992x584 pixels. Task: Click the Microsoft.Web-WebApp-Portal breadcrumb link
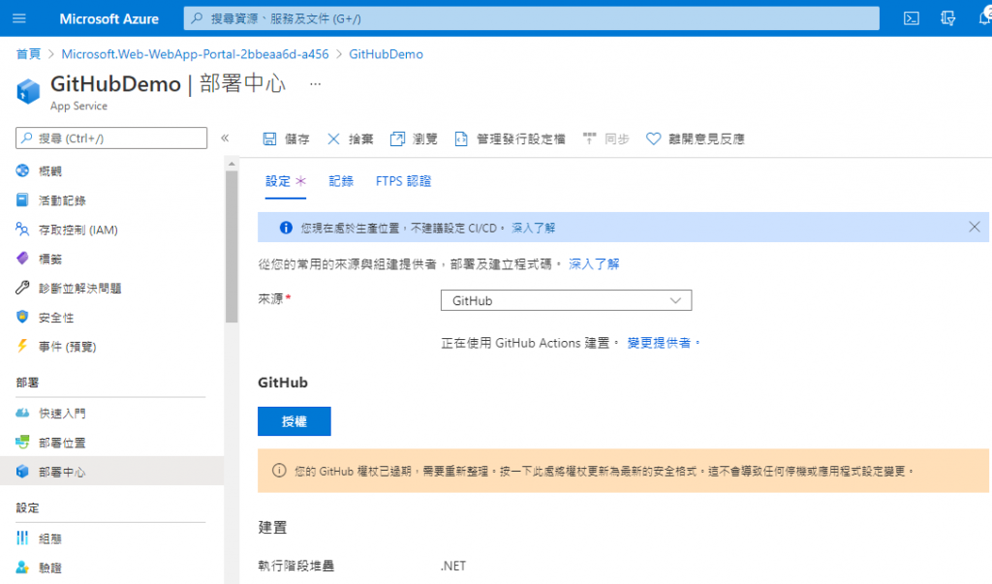(195, 54)
